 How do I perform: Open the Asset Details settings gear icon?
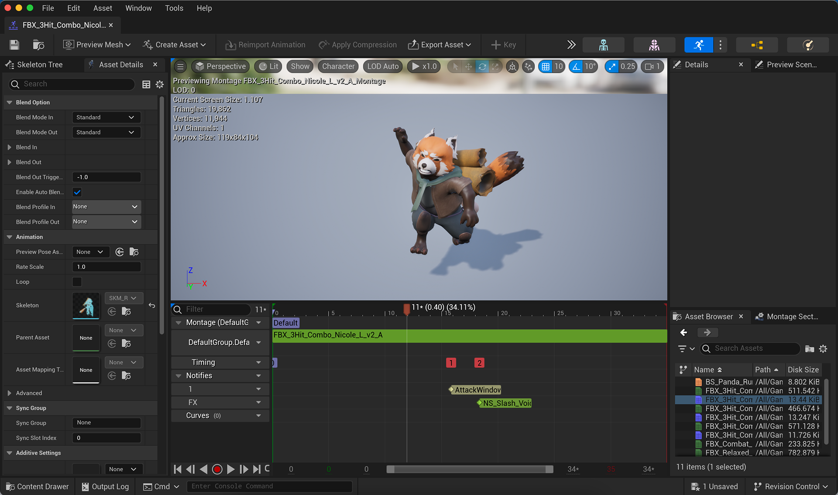160,84
